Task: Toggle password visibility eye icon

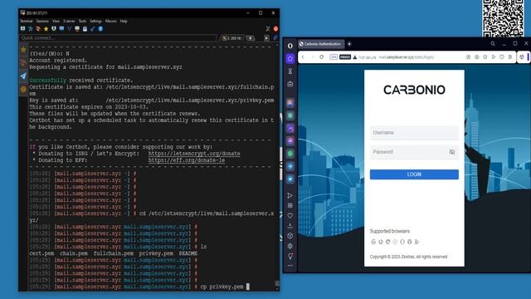Action: 452,152
